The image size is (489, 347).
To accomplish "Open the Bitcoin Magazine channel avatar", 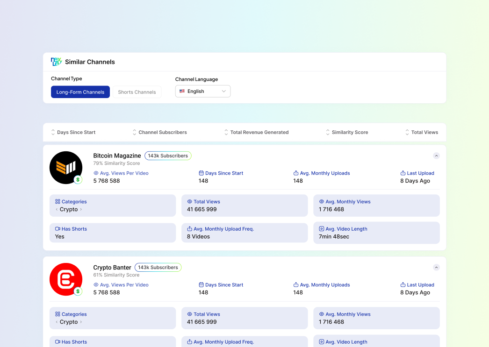I will coord(66,168).
